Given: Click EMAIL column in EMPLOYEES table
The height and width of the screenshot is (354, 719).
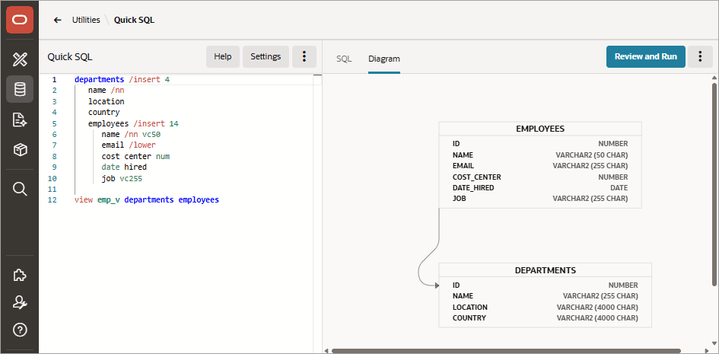Looking at the screenshot, I should tap(463, 166).
